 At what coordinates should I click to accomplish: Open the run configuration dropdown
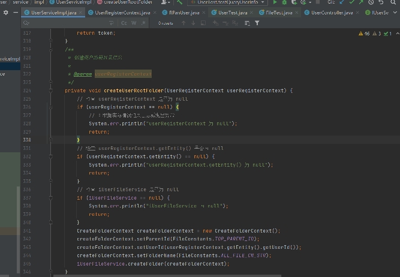click(263, 2)
